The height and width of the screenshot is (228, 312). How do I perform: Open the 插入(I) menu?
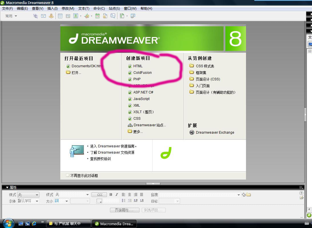52,8
